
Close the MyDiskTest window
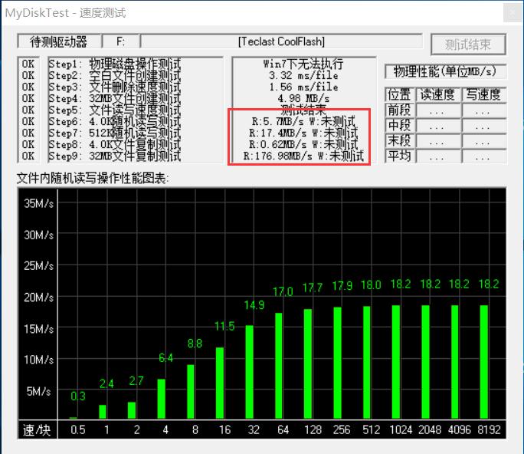pos(511,13)
